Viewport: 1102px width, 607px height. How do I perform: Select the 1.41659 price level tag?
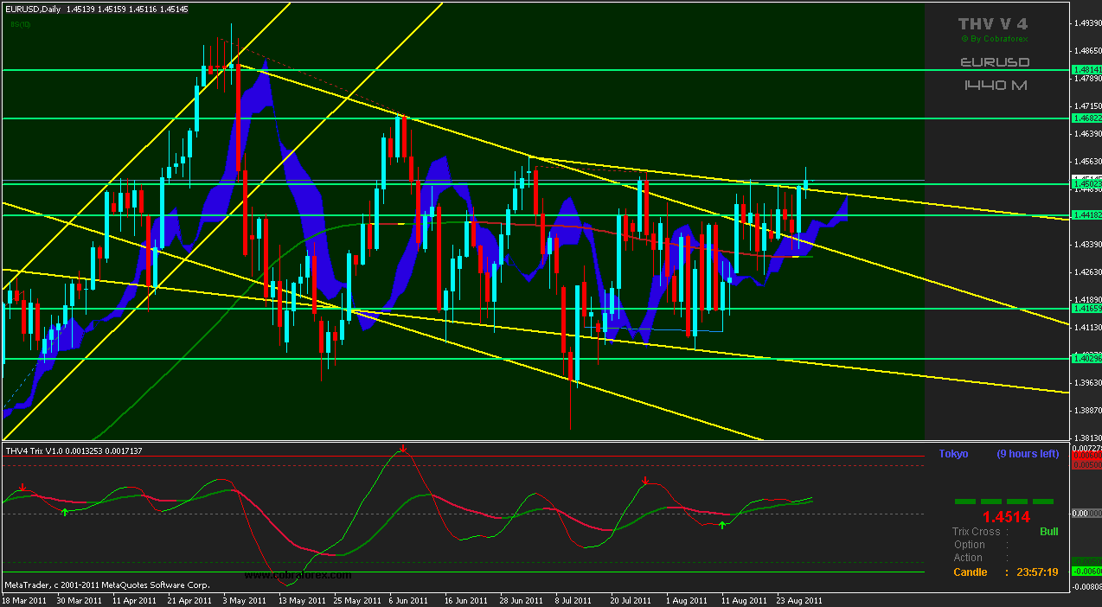[1086, 308]
